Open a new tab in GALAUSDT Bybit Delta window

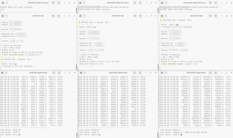coord(162,73)
